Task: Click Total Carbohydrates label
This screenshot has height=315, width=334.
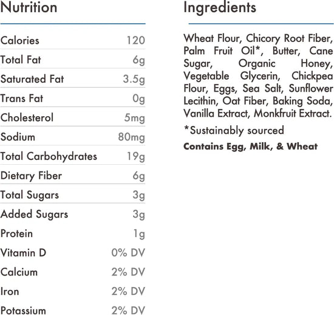Action: click(x=49, y=156)
